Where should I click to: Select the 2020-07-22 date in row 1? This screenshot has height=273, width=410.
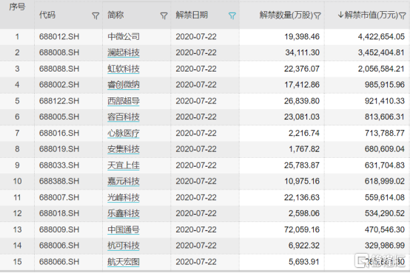point(196,36)
